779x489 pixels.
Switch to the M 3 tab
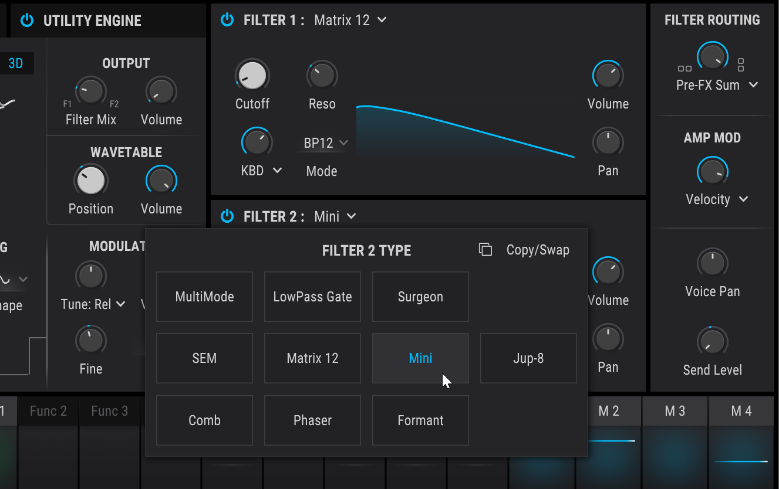pos(675,411)
